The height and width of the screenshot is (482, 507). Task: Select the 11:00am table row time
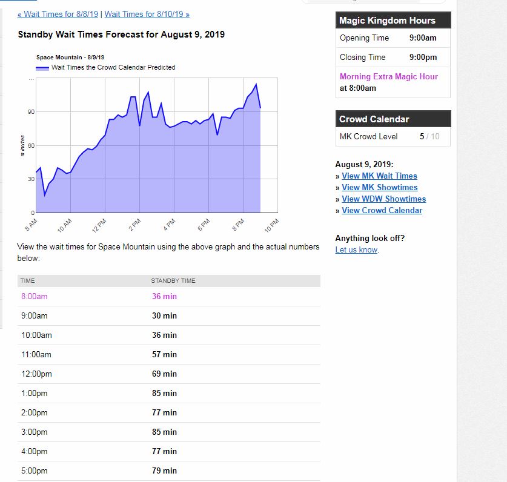(36, 354)
